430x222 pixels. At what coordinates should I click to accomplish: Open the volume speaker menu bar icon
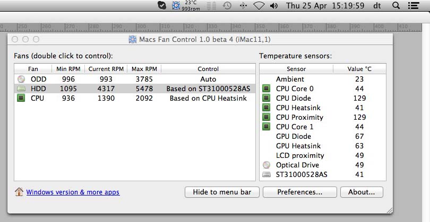(x=274, y=5)
